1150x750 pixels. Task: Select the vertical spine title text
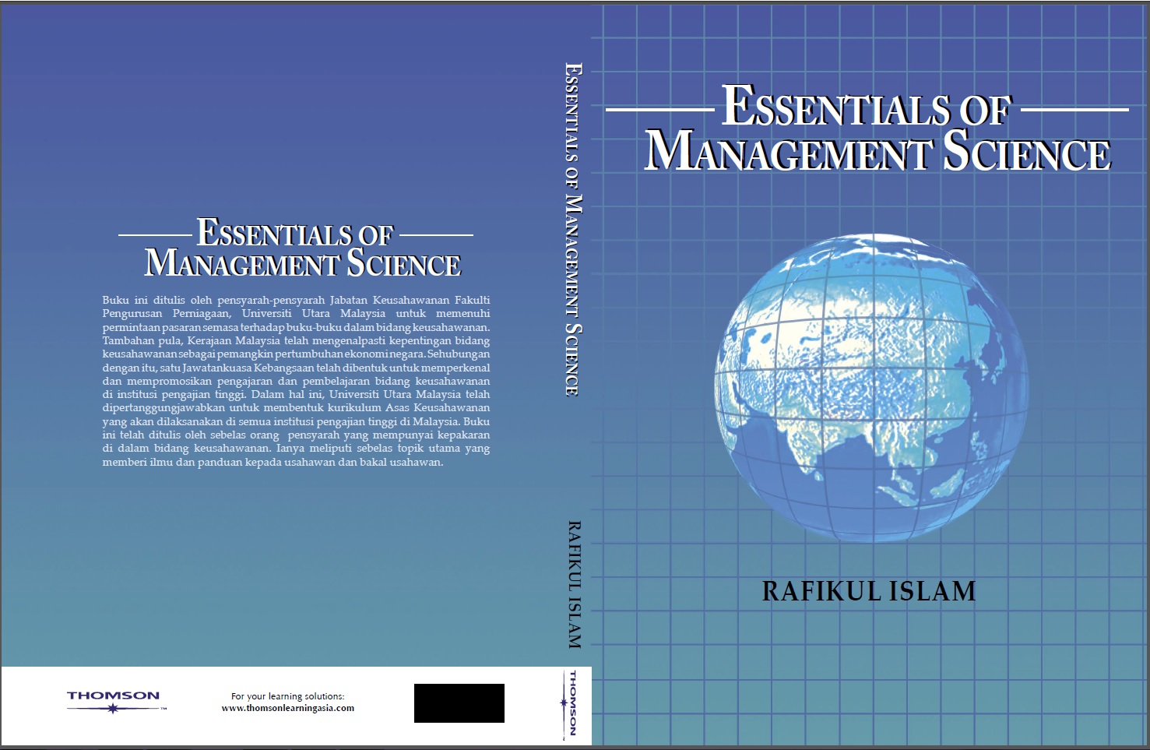[x=572, y=229]
